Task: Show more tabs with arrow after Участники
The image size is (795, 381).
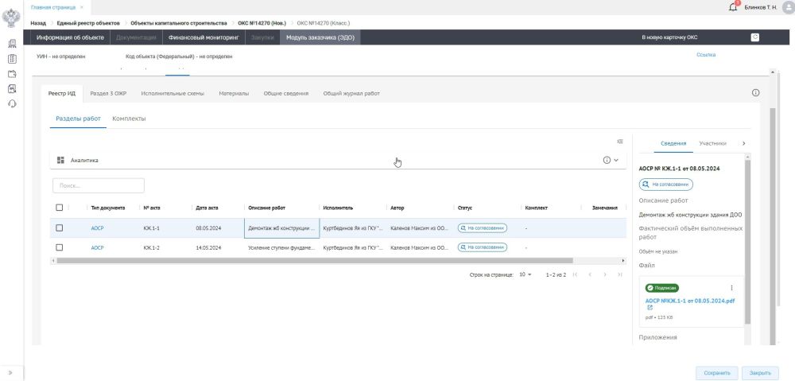Action: click(743, 143)
